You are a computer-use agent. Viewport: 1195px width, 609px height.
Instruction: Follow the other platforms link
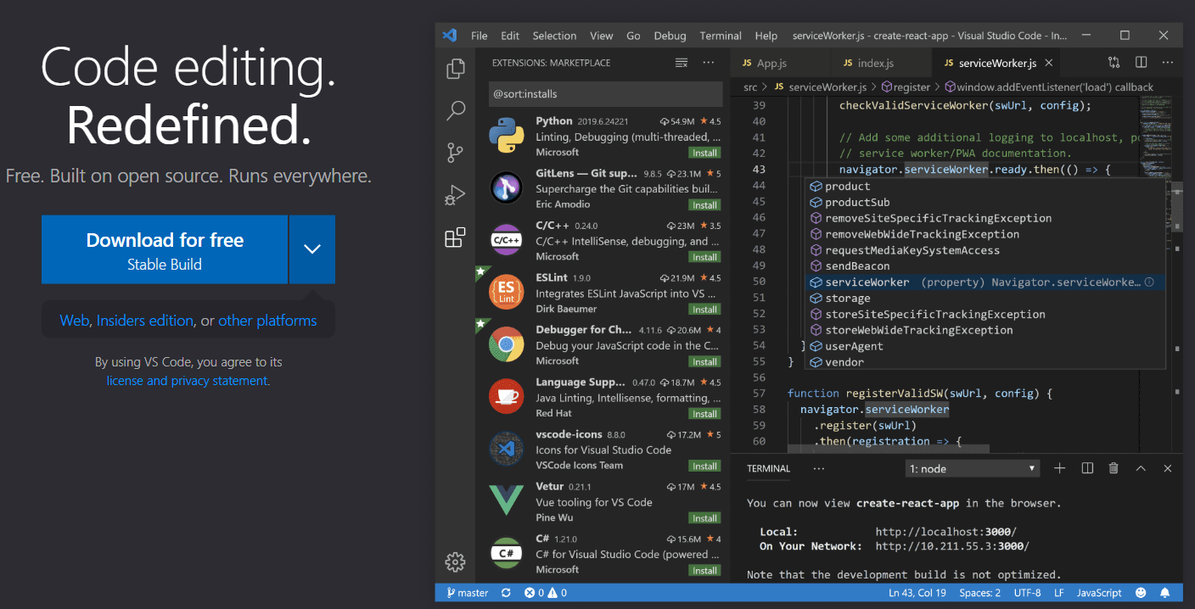267,321
